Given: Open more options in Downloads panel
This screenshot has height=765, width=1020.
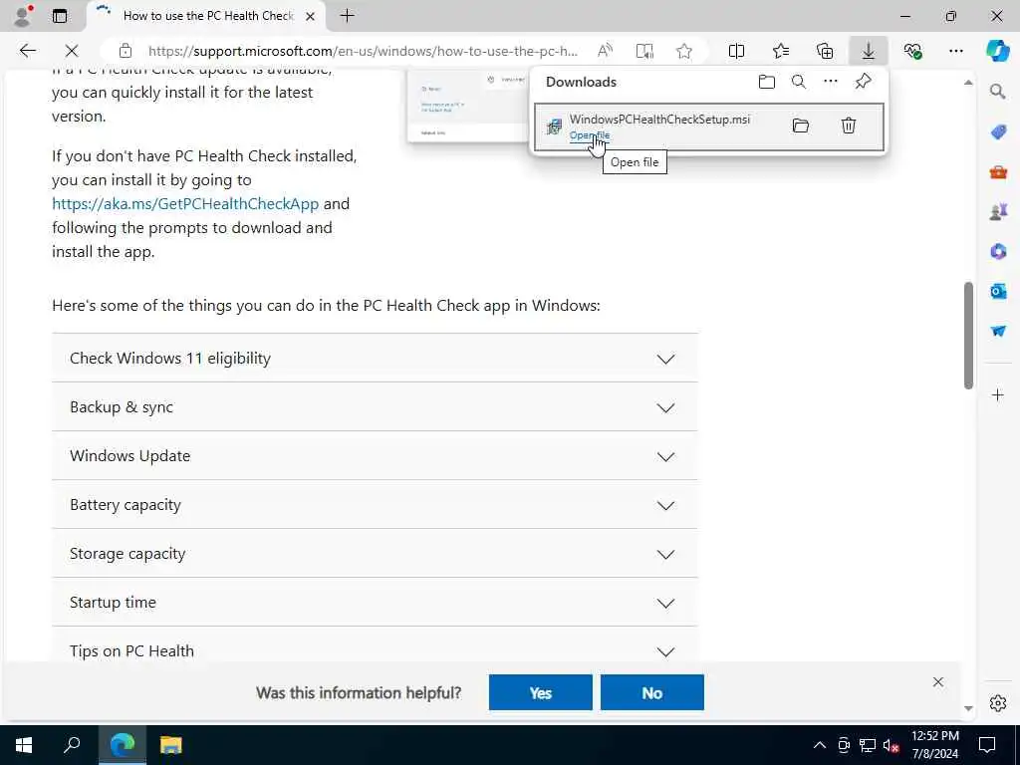Looking at the screenshot, I should [x=831, y=82].
